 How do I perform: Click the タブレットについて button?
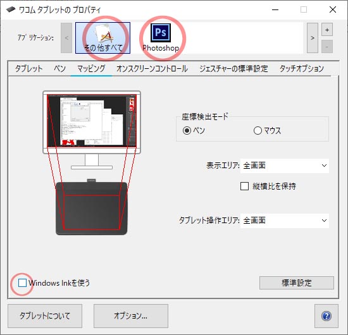pyautogui.click(x=45, y=316)
